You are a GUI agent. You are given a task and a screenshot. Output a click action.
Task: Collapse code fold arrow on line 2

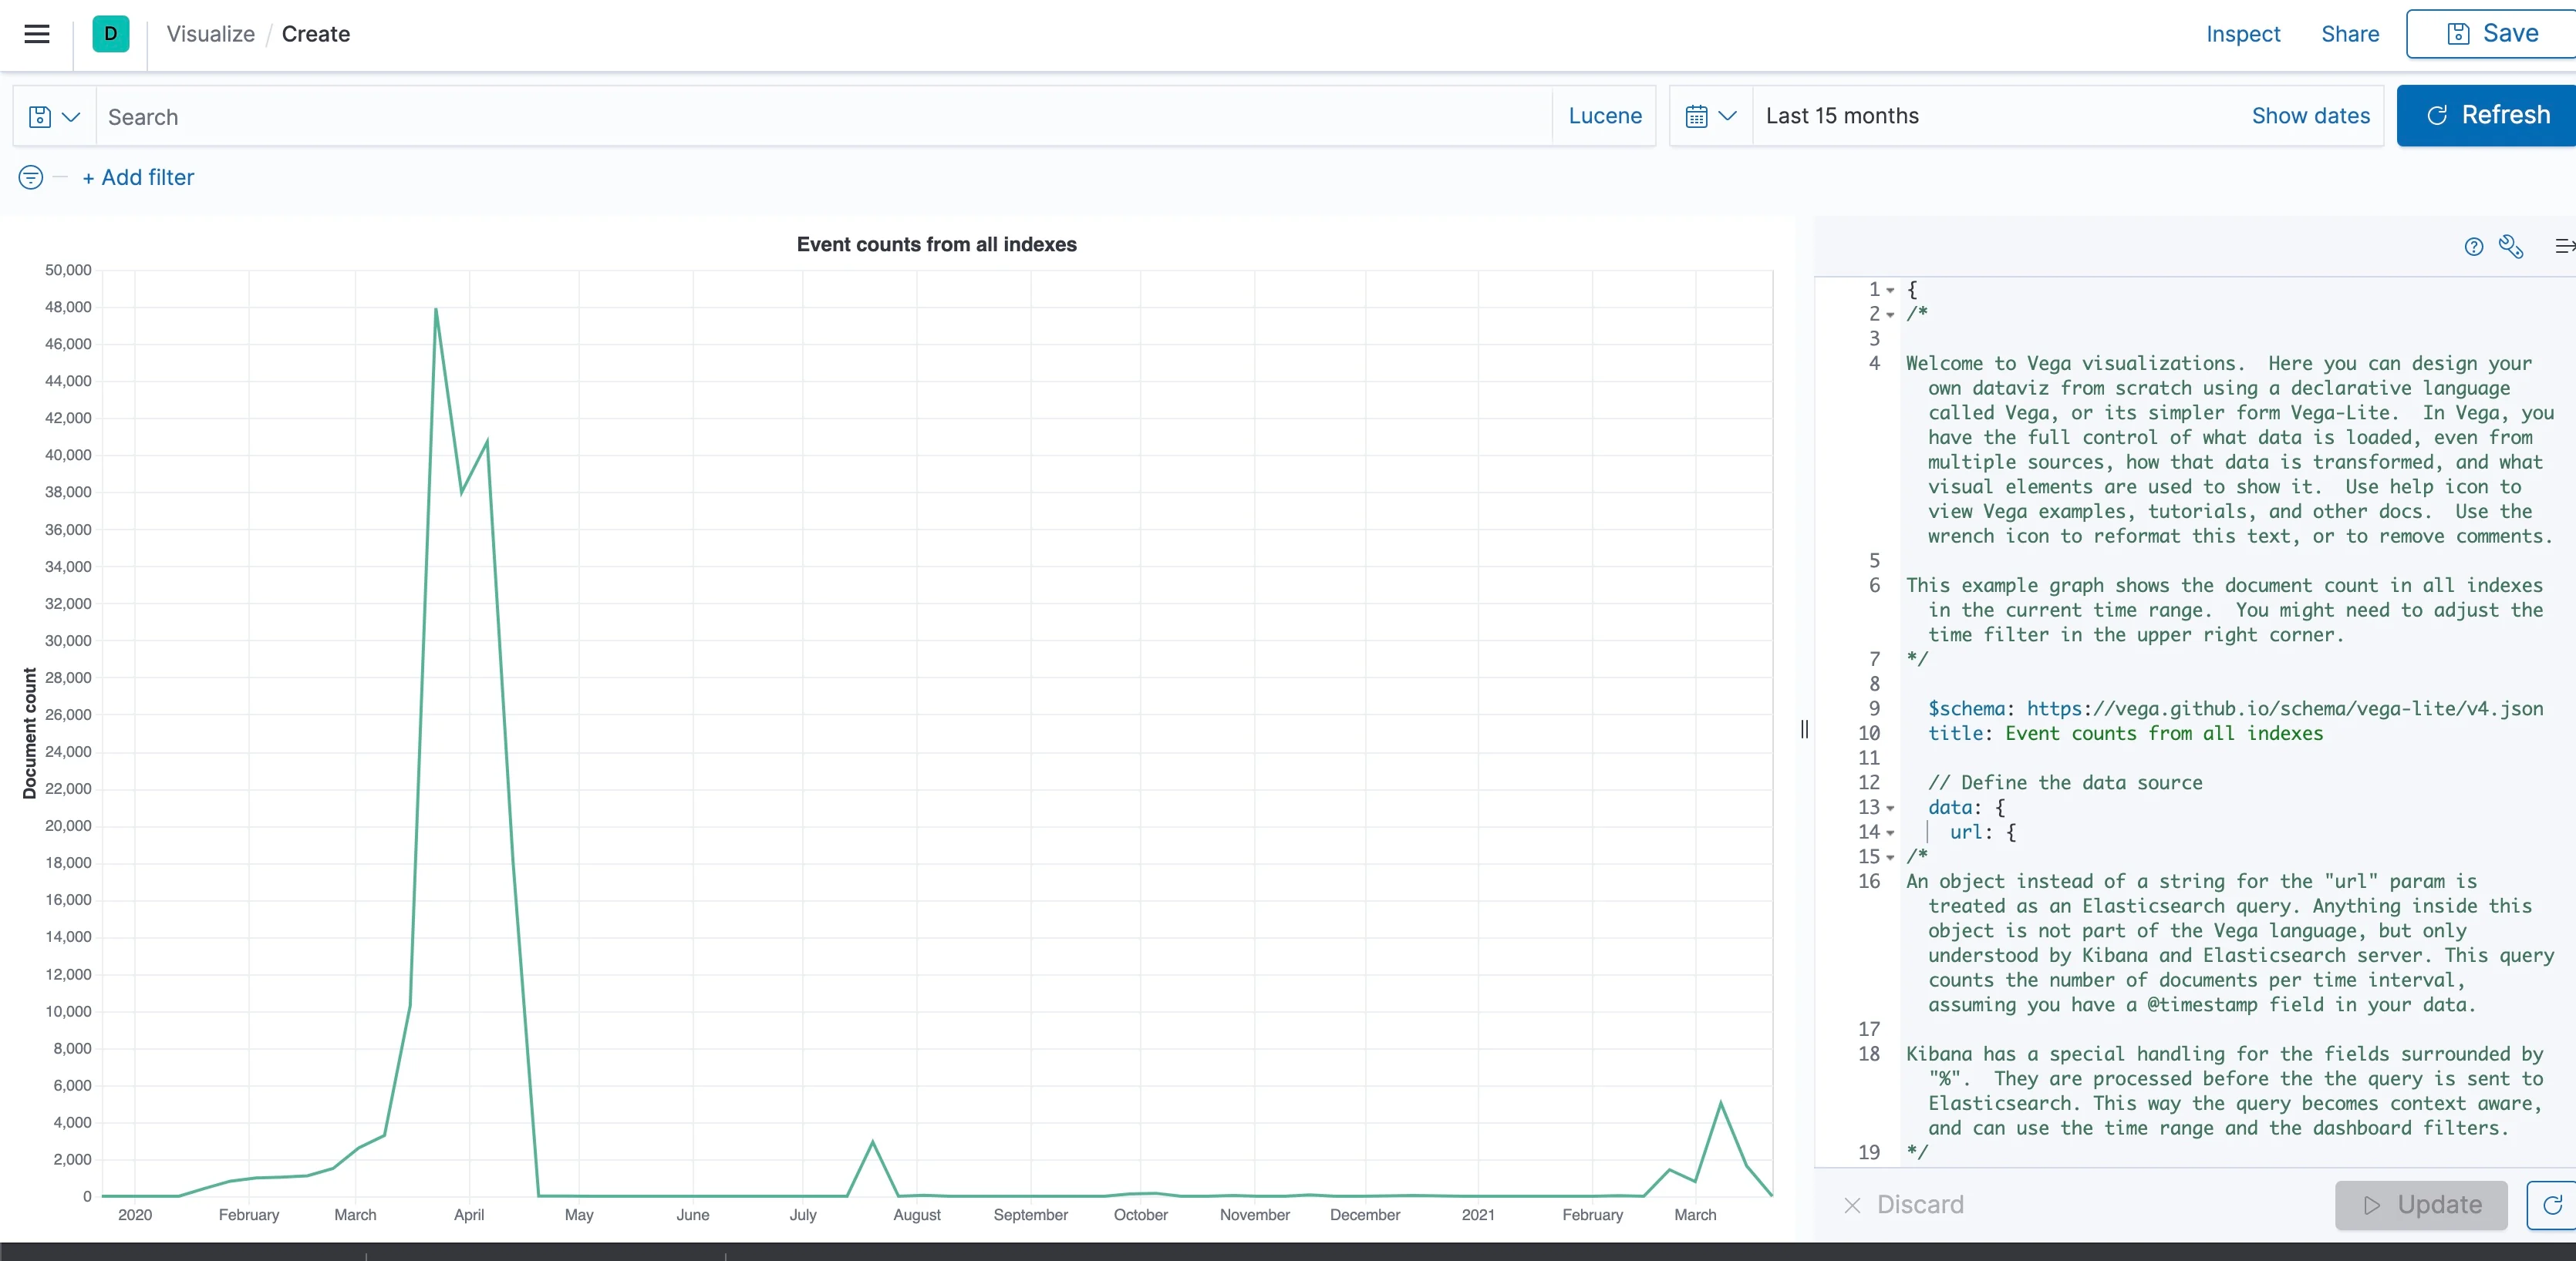point(1890,314)
